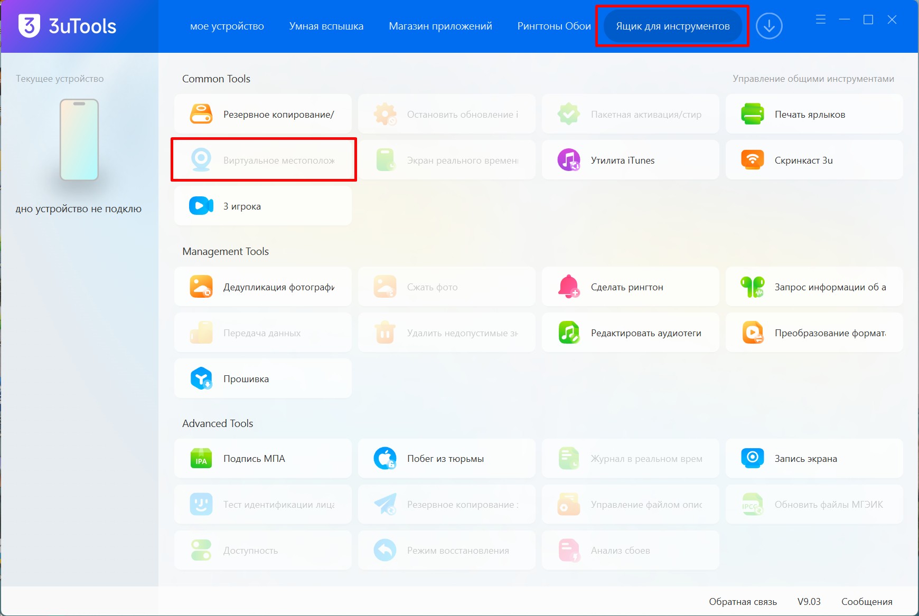Open the Обратная связь feedback link

pos(743,601)
